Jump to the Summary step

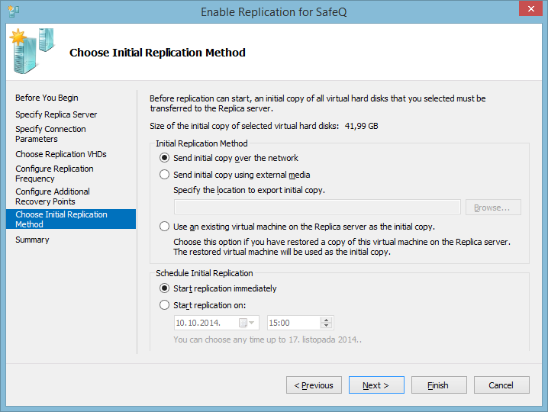pos(32,240)
